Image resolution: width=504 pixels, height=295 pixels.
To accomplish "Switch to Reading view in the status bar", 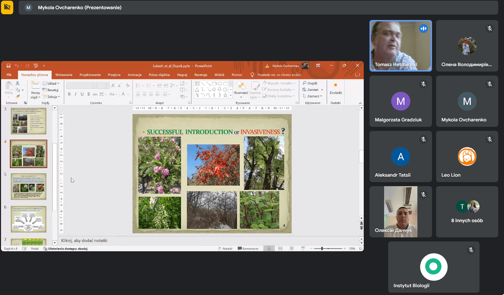I will click(x=291, y=249).
